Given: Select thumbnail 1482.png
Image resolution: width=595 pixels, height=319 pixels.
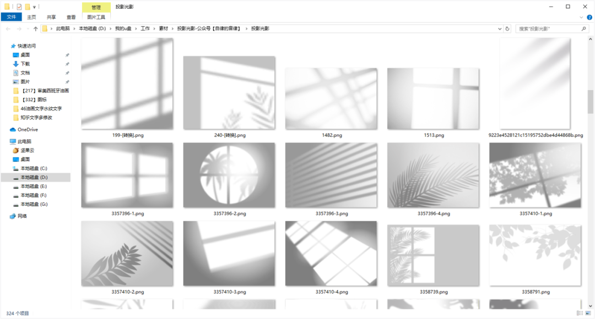Looking at the screenshot, I should click(331, 98).
